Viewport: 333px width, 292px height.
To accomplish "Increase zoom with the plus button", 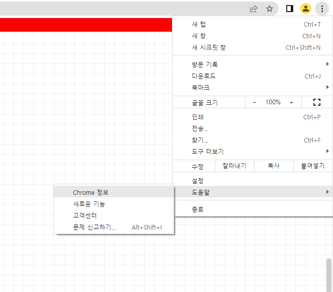I will click(291, 102).
